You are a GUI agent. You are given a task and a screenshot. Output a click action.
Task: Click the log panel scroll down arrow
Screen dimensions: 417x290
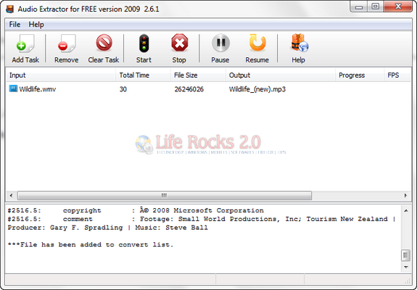(x=406, y=267)
